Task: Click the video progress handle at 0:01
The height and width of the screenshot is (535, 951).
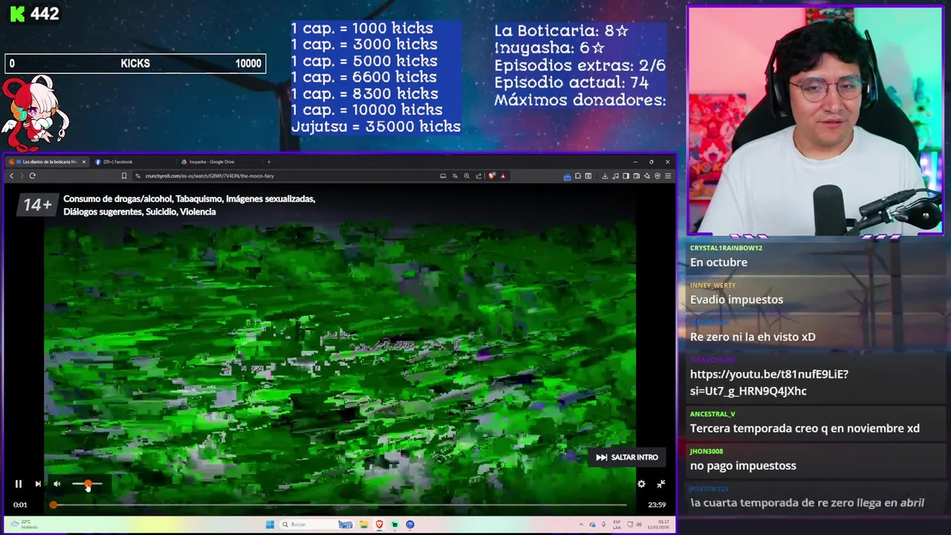Action: point(53,505)
